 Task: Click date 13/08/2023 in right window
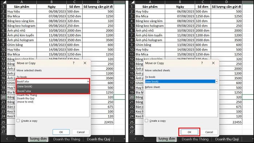[180, 45]
